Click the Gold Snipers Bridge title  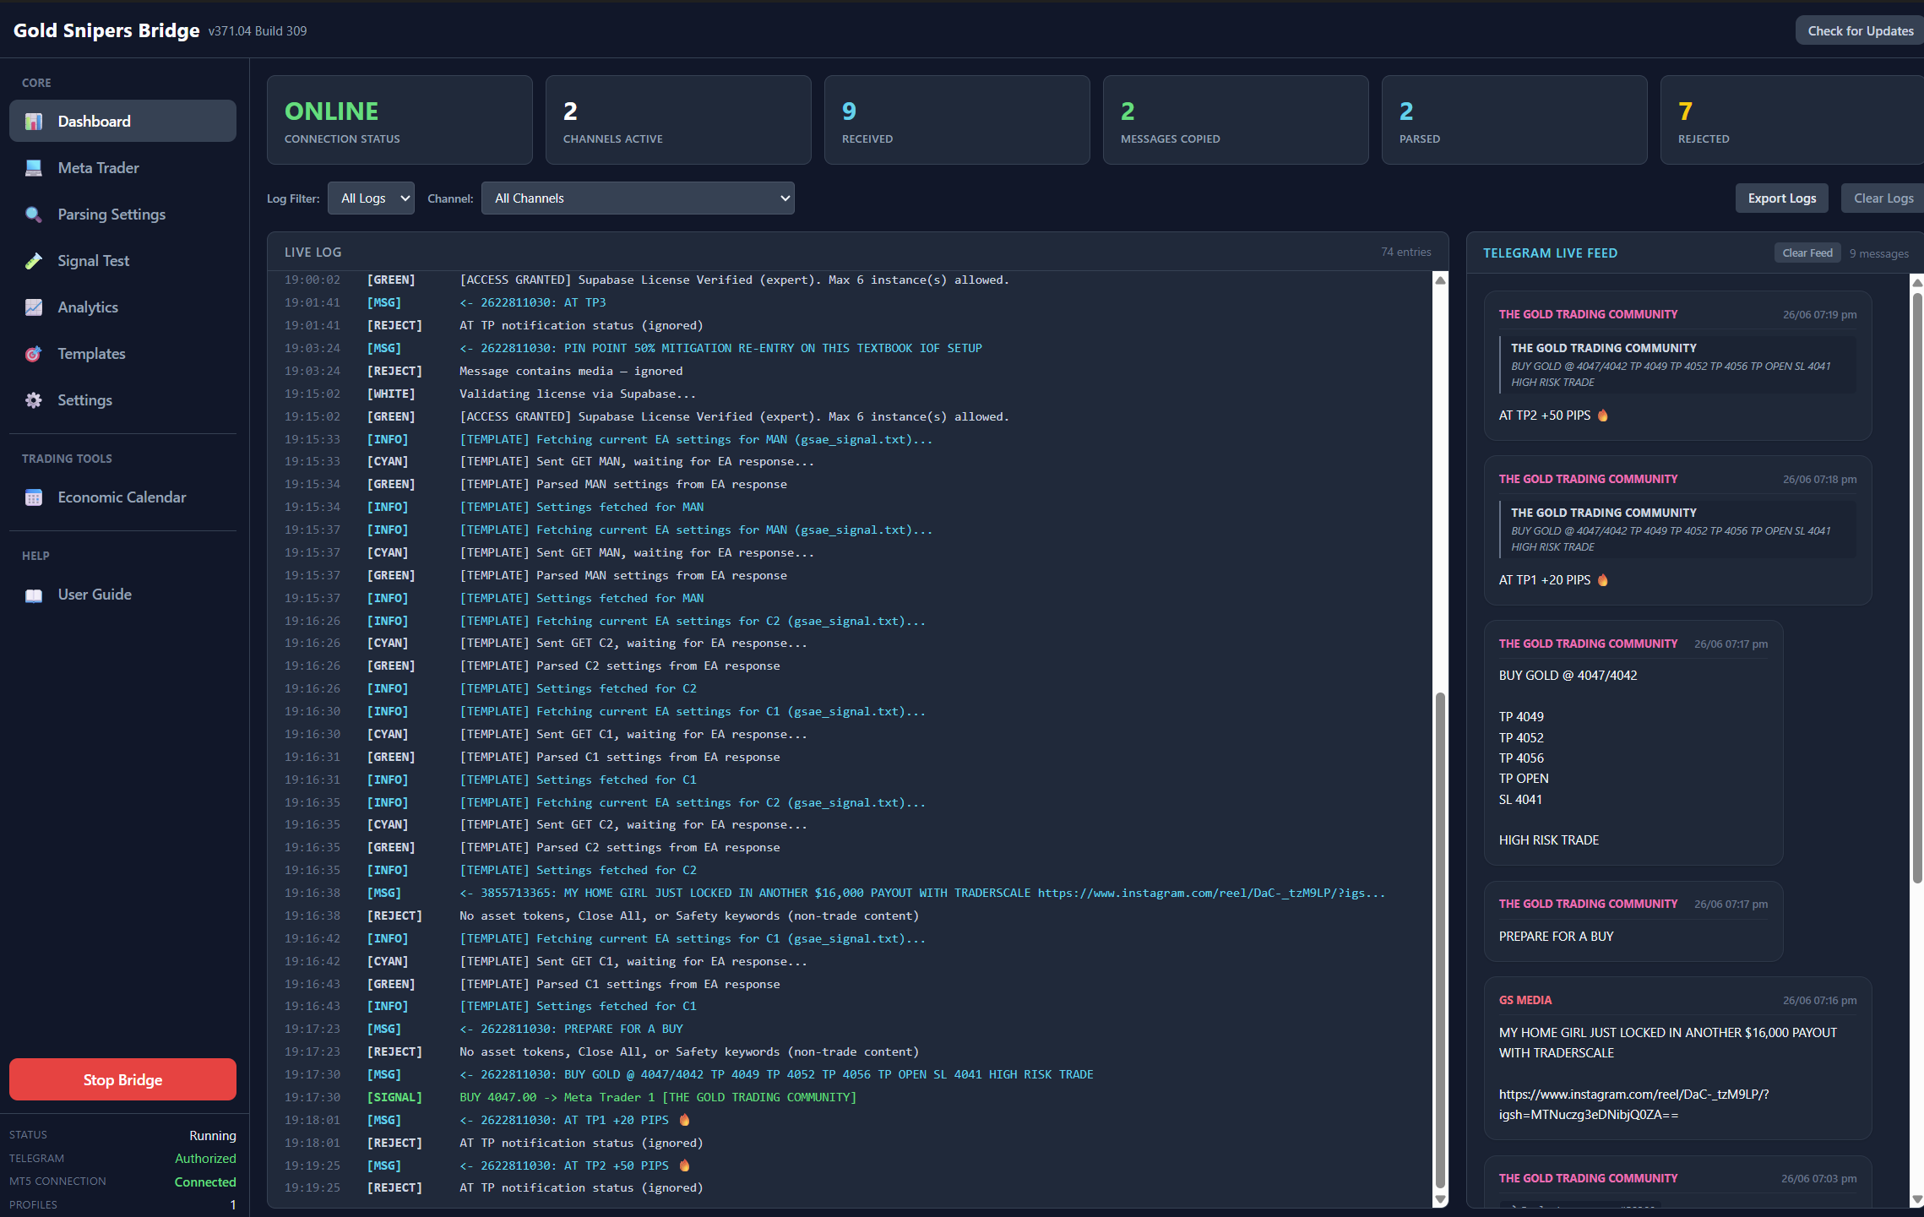point(106,30)
